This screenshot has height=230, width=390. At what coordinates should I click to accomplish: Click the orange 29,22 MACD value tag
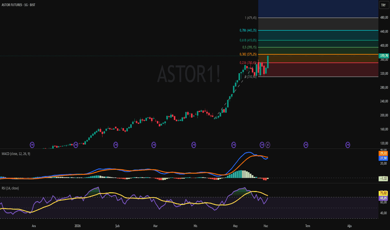click(383, 153)
